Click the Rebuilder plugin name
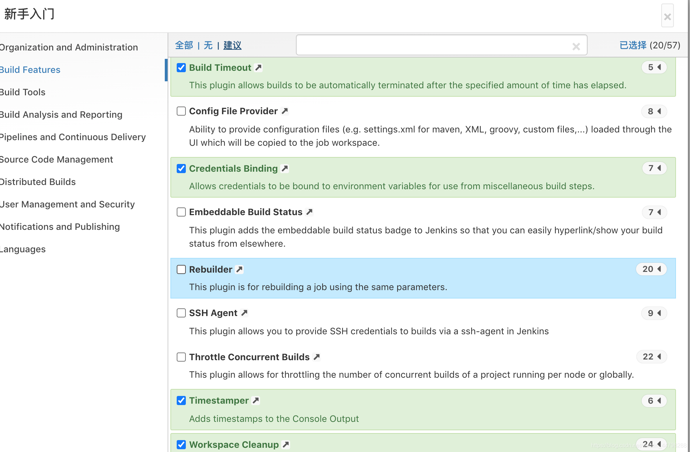 point(211,269)
